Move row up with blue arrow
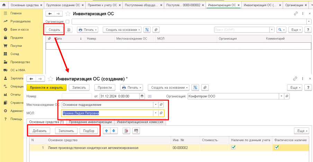Screen dimensions: 313x162 click(107, 131)
